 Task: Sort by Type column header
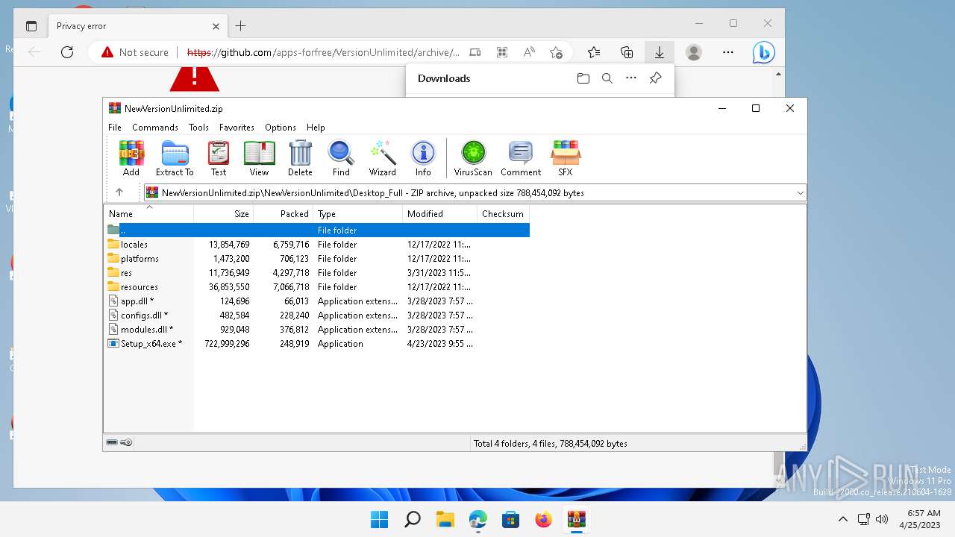coord(358,214)
